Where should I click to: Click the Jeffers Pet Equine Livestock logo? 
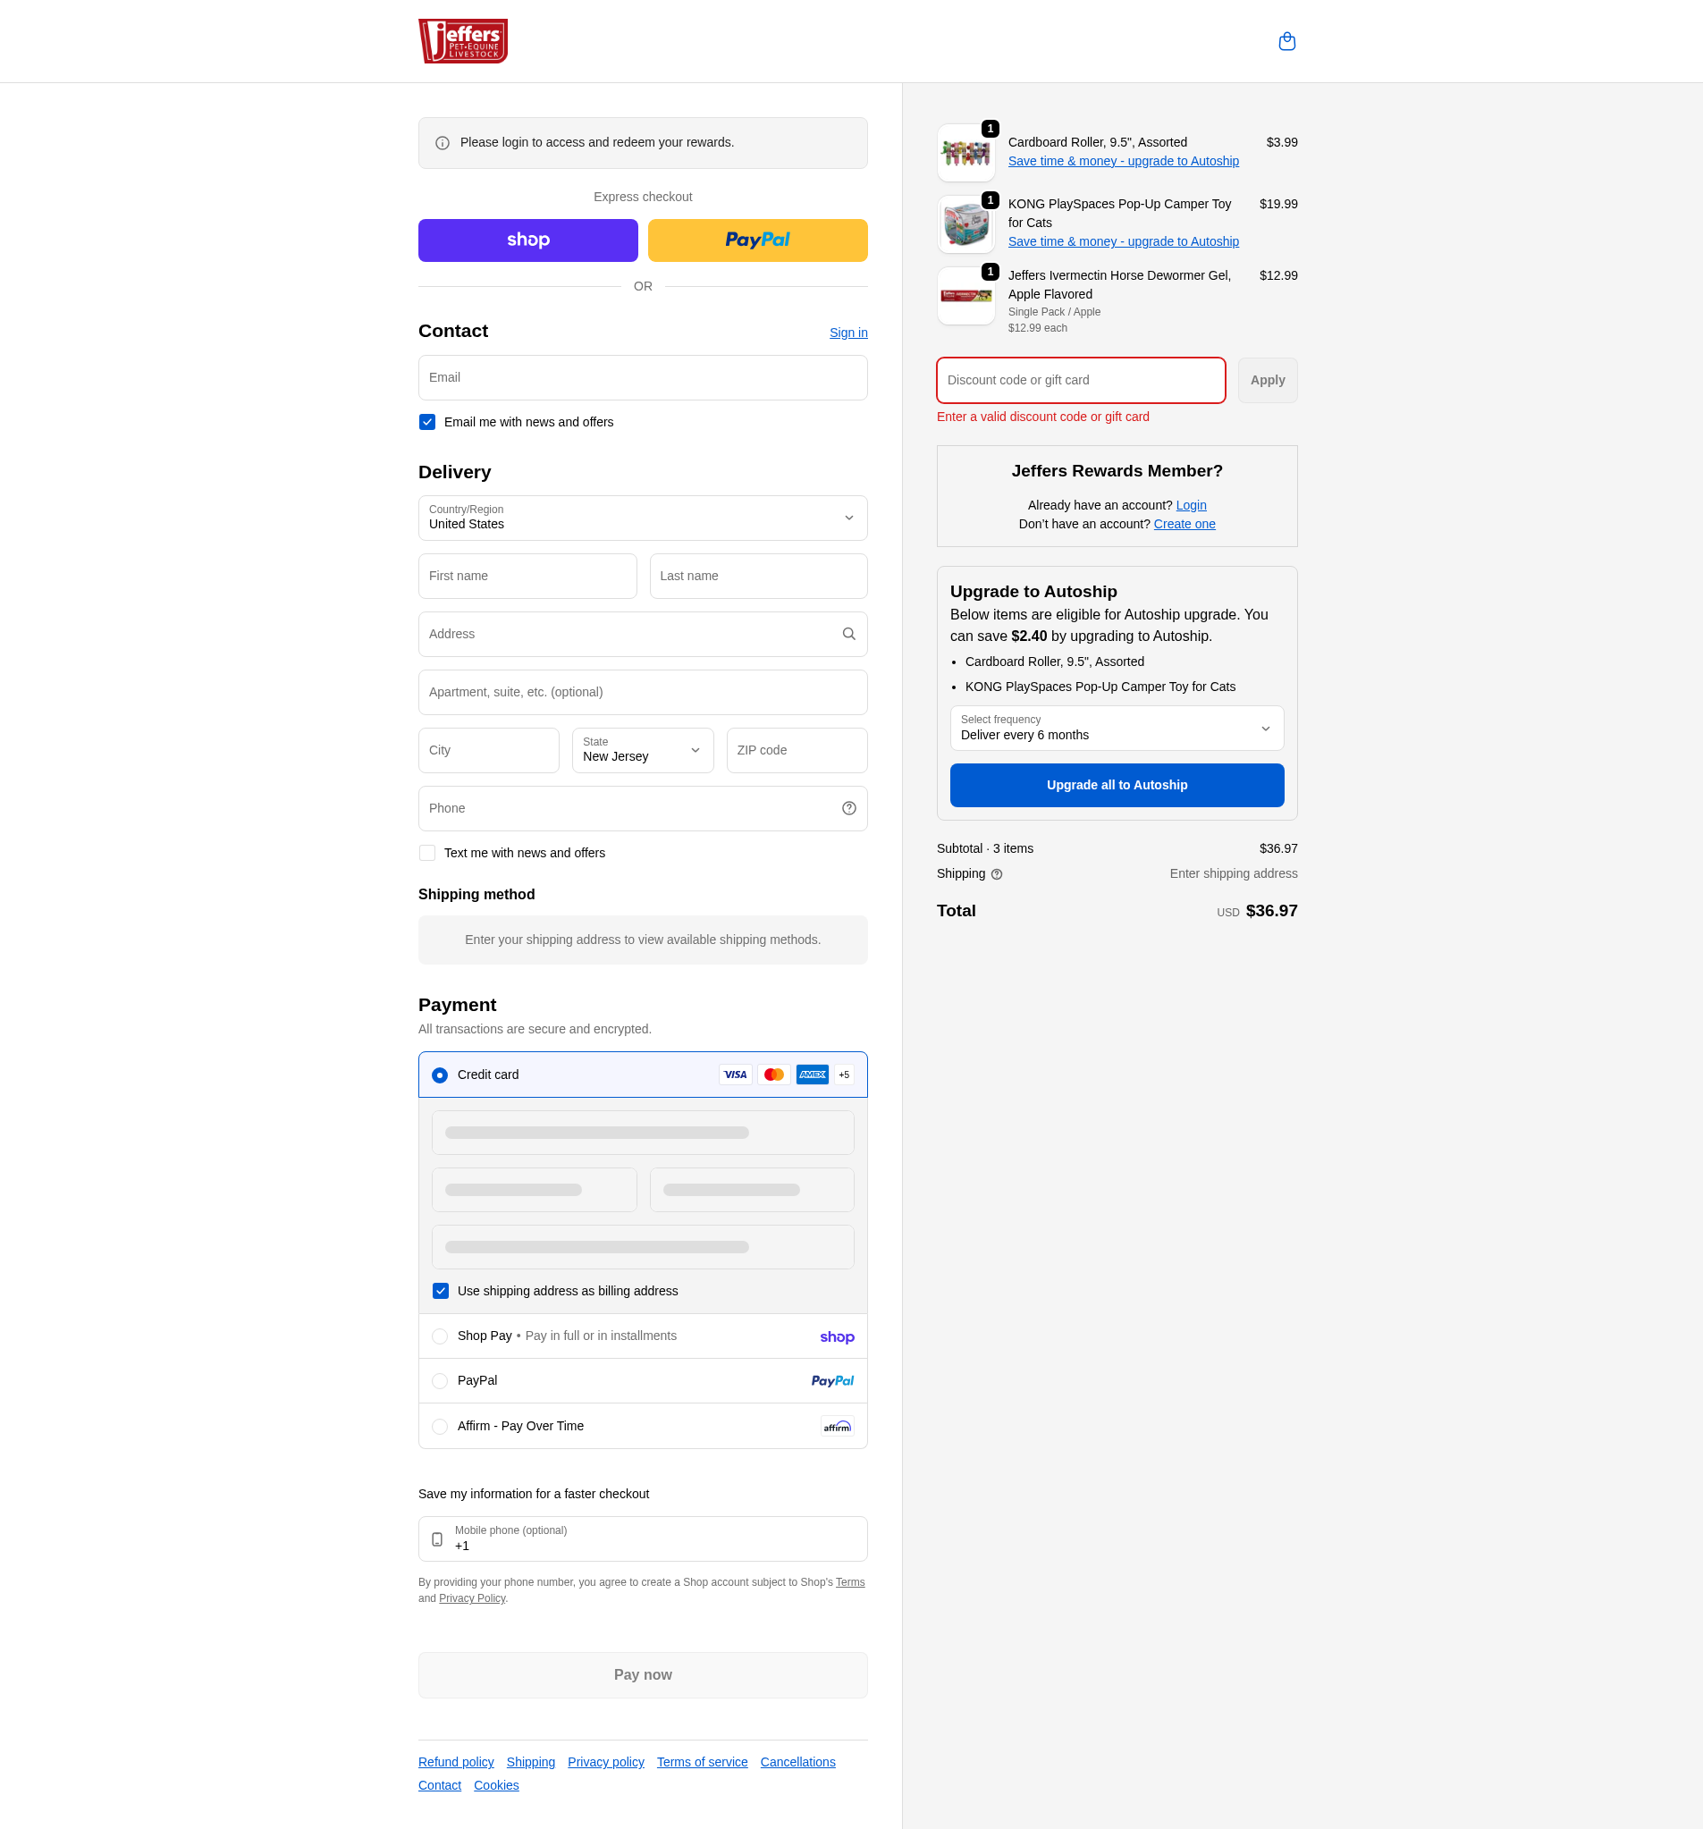tap(463, 41)
